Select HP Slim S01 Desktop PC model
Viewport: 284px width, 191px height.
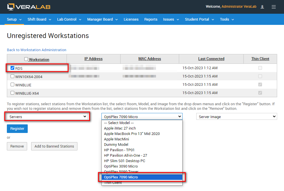click(x=142, y=161)
